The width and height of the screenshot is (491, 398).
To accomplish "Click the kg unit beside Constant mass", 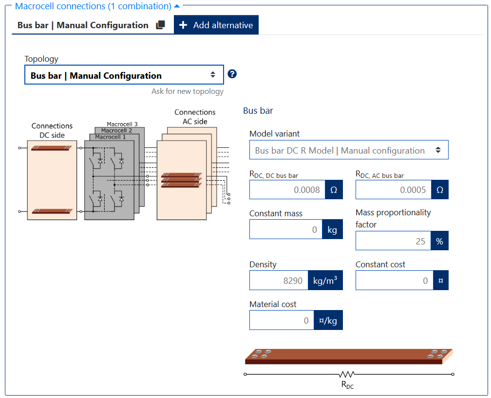I will [332, 229].
